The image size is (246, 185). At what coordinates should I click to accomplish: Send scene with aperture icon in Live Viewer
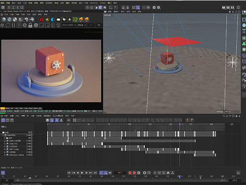tap(2, 25)
